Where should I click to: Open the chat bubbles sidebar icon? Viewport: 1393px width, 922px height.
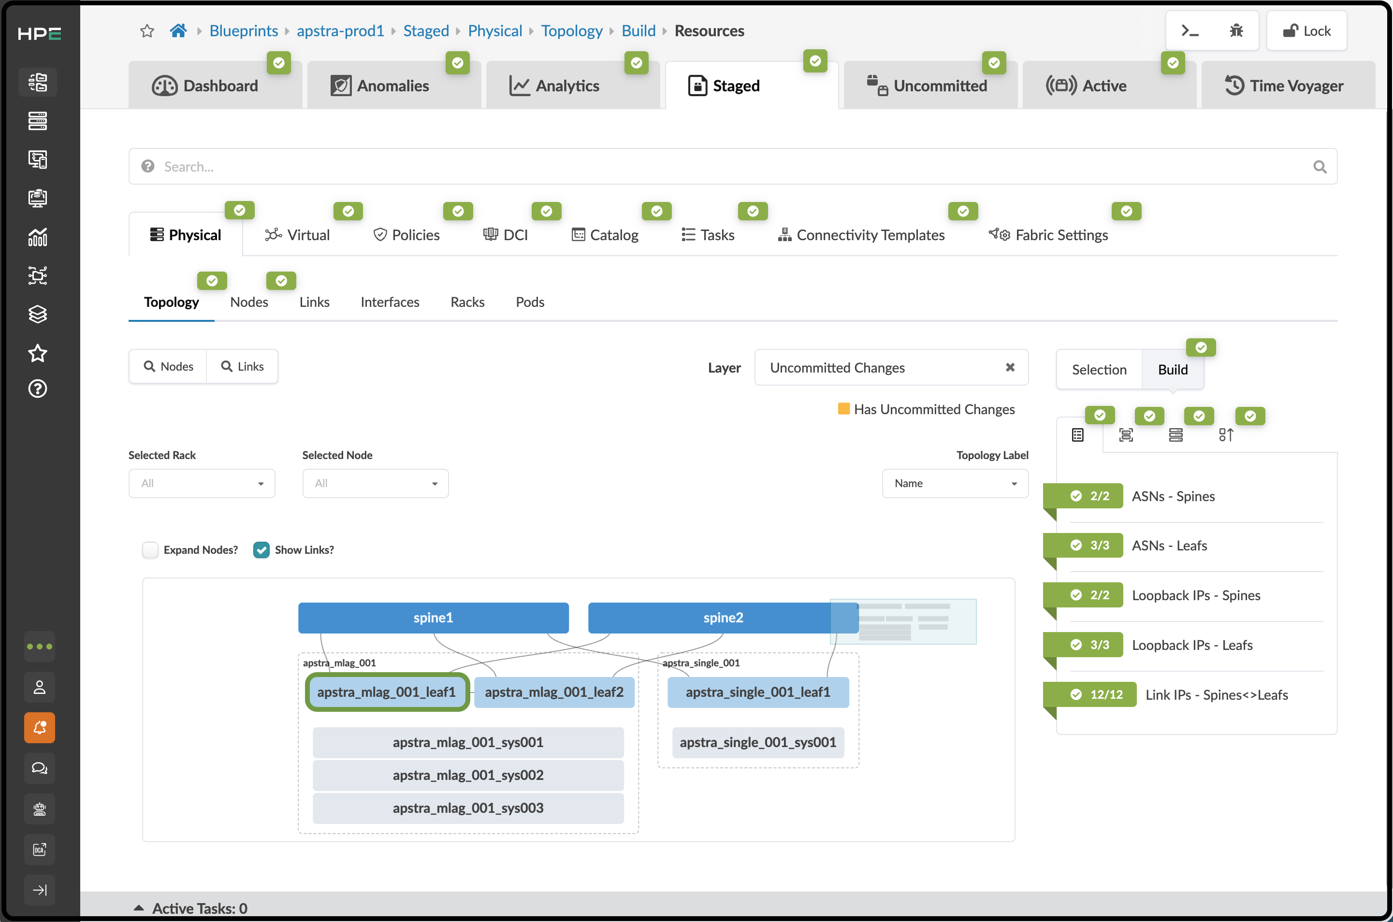pos(40,768)
